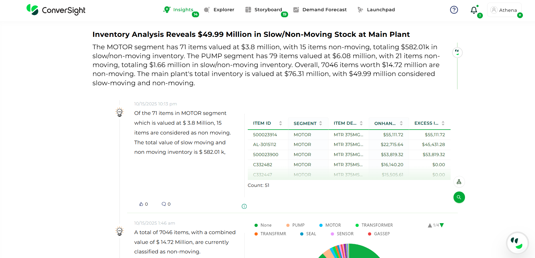535x258 pixels.
Task: Expand the Athena user profile dropdown
Action: point(520,16)
